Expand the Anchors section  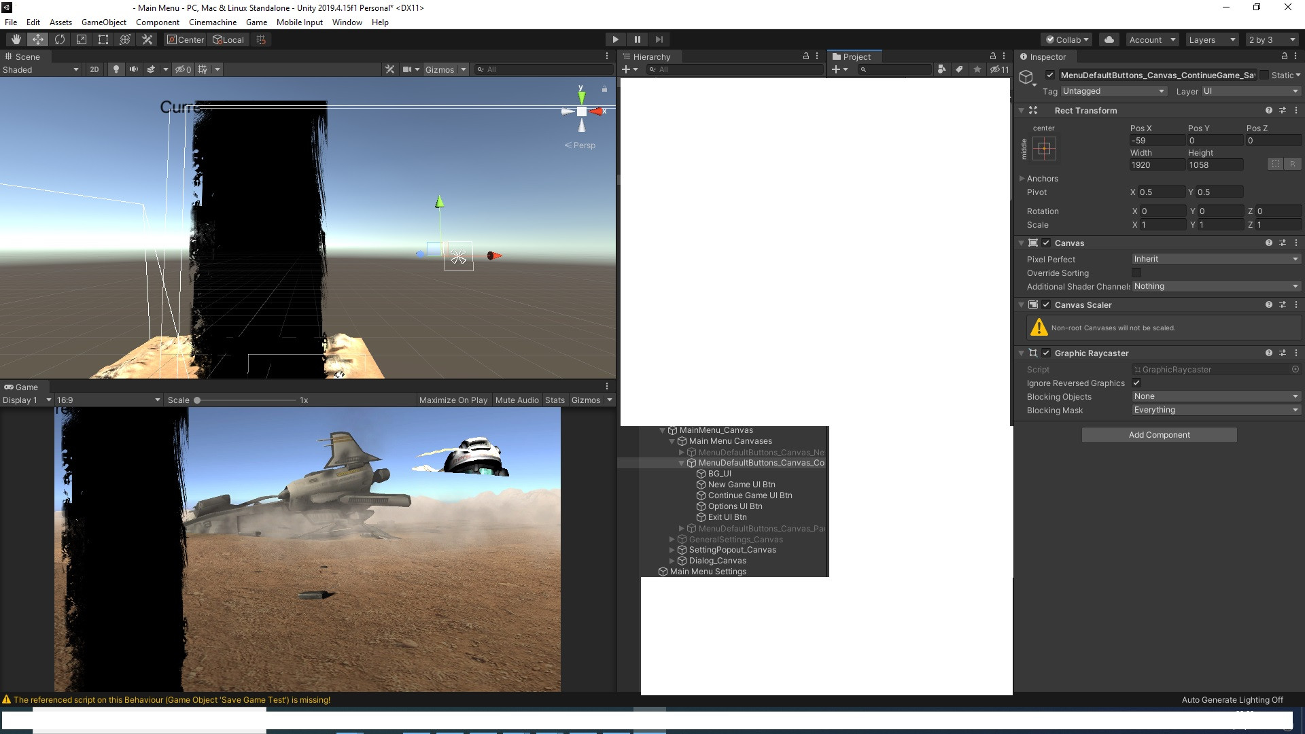click(1022, 179)
